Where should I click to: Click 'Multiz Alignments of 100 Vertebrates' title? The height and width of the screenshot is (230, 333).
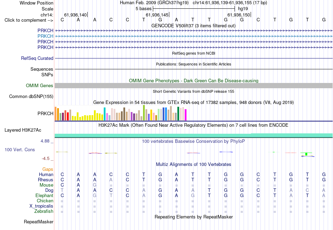(193, 165)
